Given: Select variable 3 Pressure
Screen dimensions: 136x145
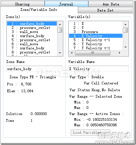Looking at the screenshot, I should pyautogui.click(x=96, y=32).
